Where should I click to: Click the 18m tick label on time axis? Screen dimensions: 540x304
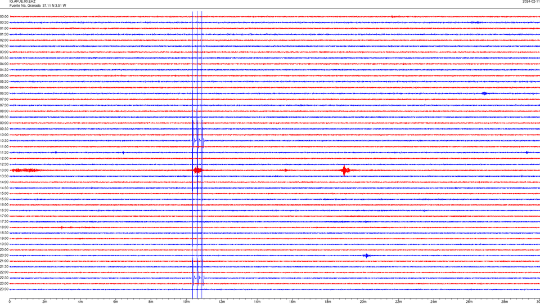click(x=327, y=302)
